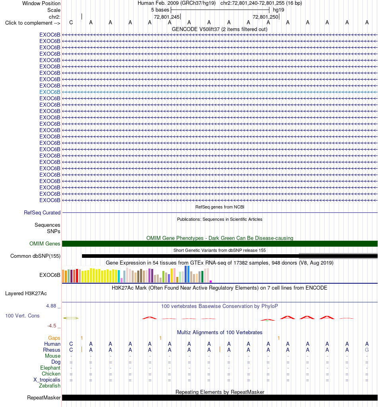The width and height of the screenshot is (378, 407).
Task: Click 'Multiz Alignments of 100 Vertebrates' title
Action: click(220, 333)
